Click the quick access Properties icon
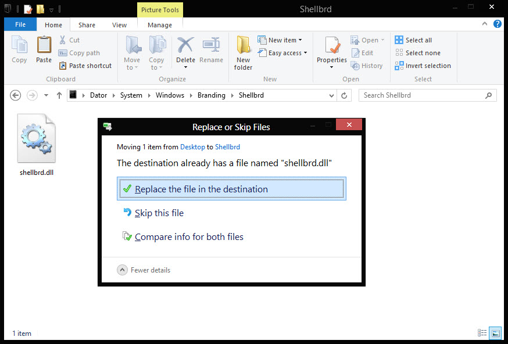This screenshot has width=508, height=344. (x=28, y=9)
